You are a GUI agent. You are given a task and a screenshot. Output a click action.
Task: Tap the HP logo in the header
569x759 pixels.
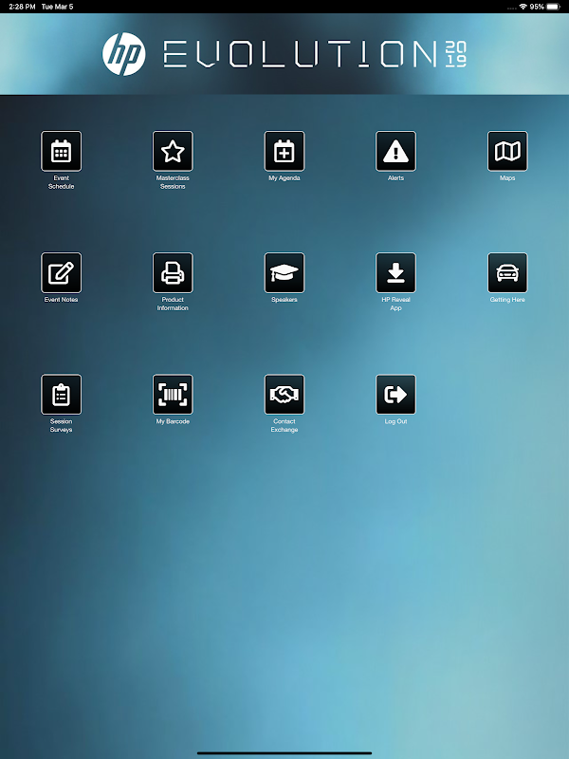pyautogui.click(x=124, y=54)
